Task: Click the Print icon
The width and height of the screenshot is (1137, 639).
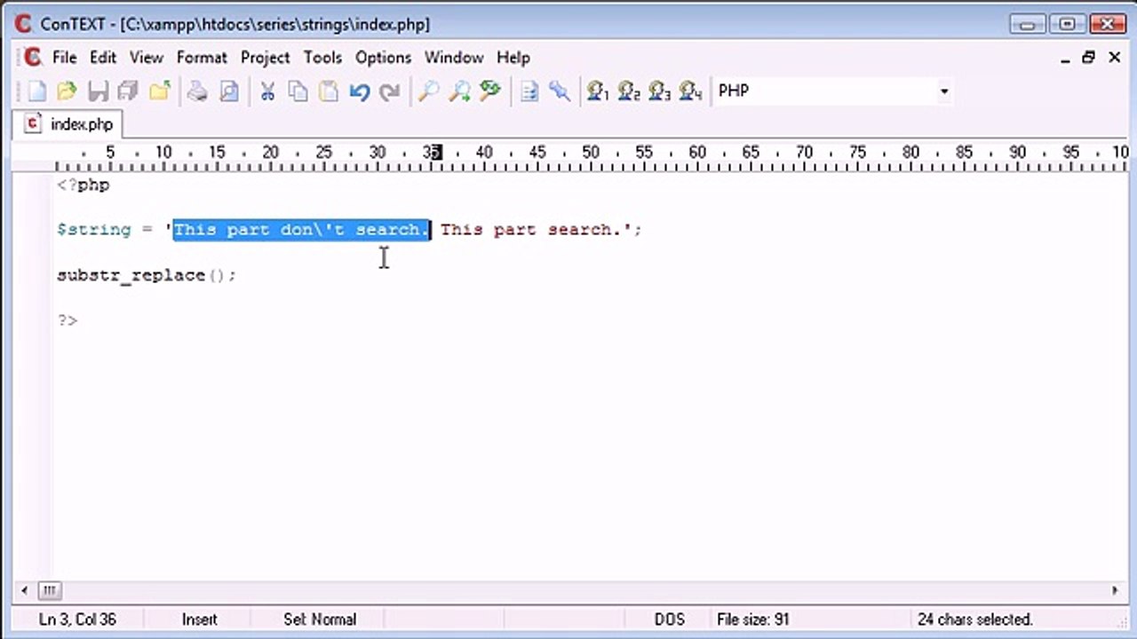Action: click(198, 91)
